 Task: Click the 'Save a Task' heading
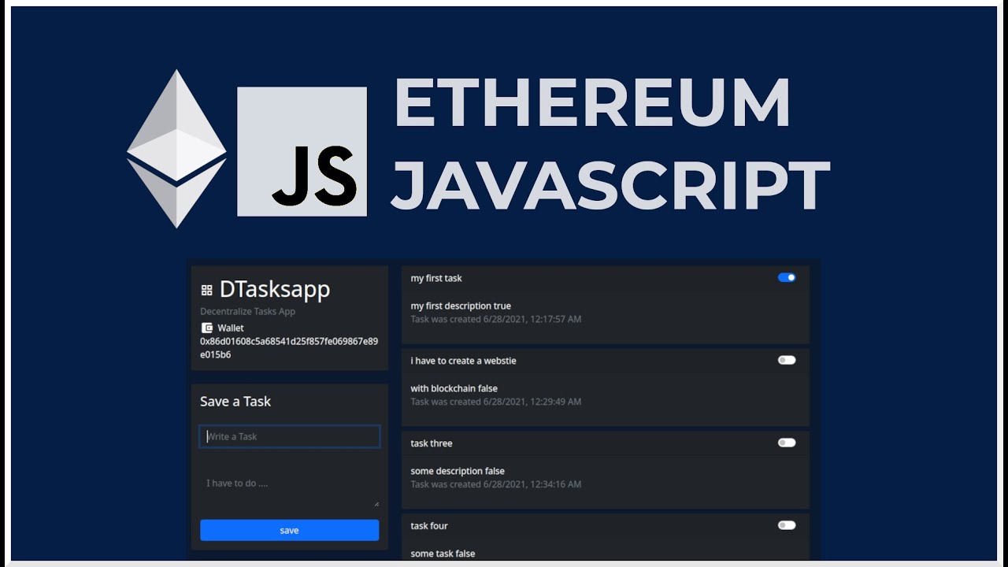pyautogui.click(x=235, y=402)
